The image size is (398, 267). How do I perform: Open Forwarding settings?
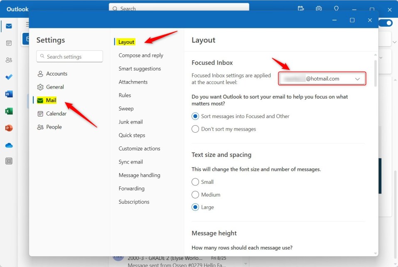point(131,188)
